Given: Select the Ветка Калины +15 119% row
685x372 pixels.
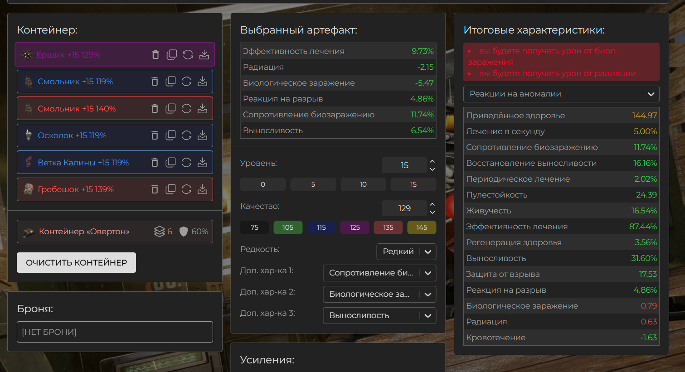Looking at the screenshot, I should click(x=115, y=163).
